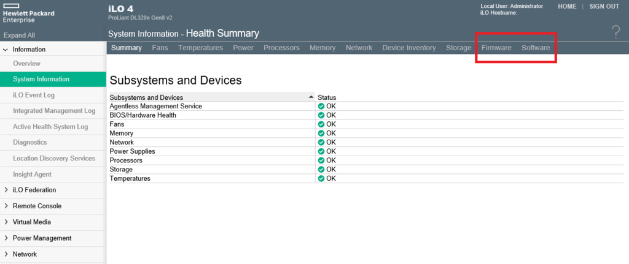Select BIOS/Hardware Health row text

click(x=143, y=115)
